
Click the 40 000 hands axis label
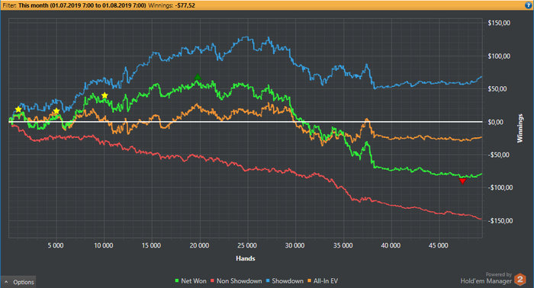[391, 245]
